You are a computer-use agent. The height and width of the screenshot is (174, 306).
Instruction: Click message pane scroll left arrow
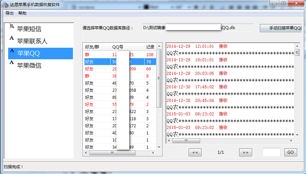click(x=169, y=140)
